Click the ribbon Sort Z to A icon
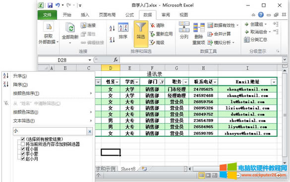 [x=112, y=40]
